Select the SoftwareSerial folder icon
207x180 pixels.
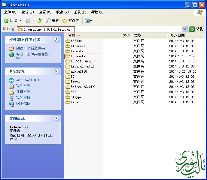[68, 87]
